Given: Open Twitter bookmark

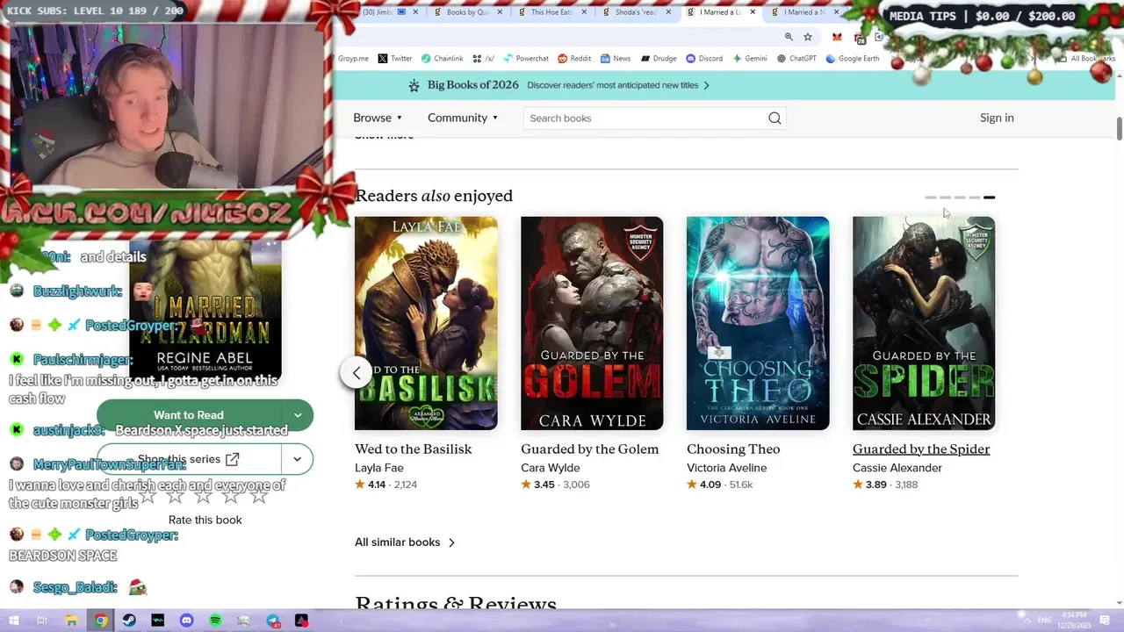Looking at the screenshot, I should click(x=395, y=59).
